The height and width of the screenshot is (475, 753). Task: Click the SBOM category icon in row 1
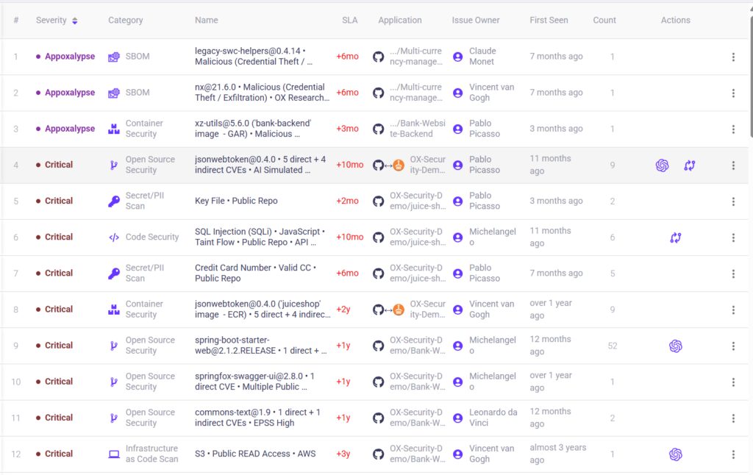coord(114,57)
